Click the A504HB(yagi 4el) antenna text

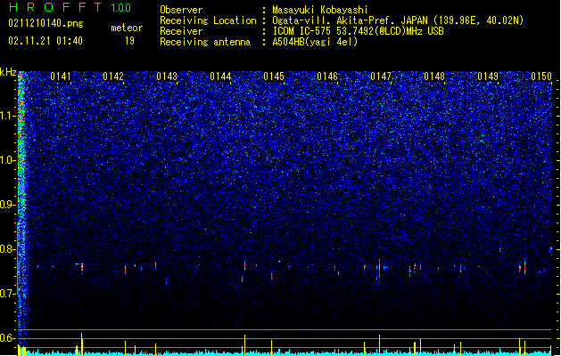coord(315,42)
